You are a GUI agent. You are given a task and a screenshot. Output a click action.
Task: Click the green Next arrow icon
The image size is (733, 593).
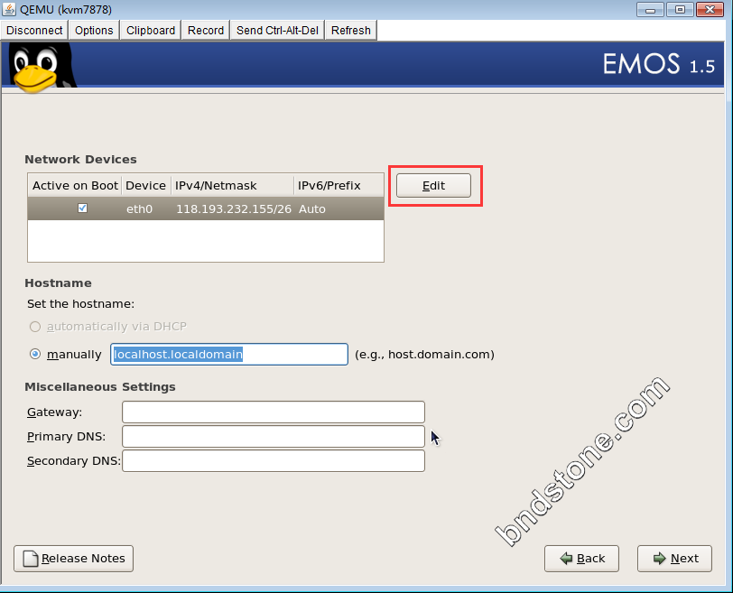pyautogui.click(x=660, y=559)
